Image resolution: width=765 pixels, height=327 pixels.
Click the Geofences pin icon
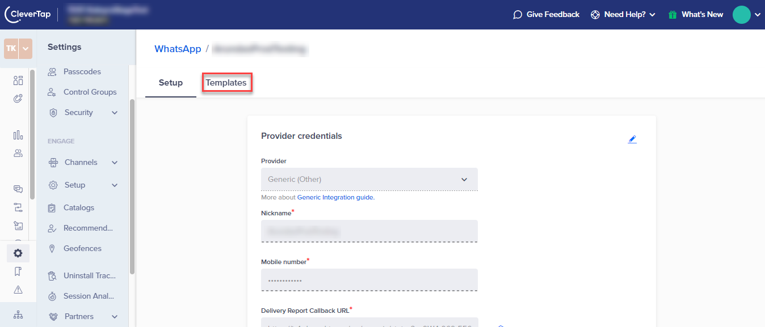(52, 249)
